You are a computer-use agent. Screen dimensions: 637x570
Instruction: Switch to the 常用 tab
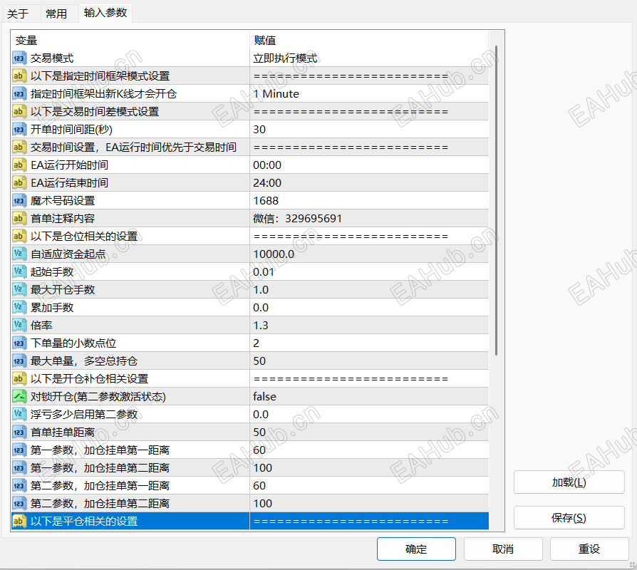click(56, 14)
